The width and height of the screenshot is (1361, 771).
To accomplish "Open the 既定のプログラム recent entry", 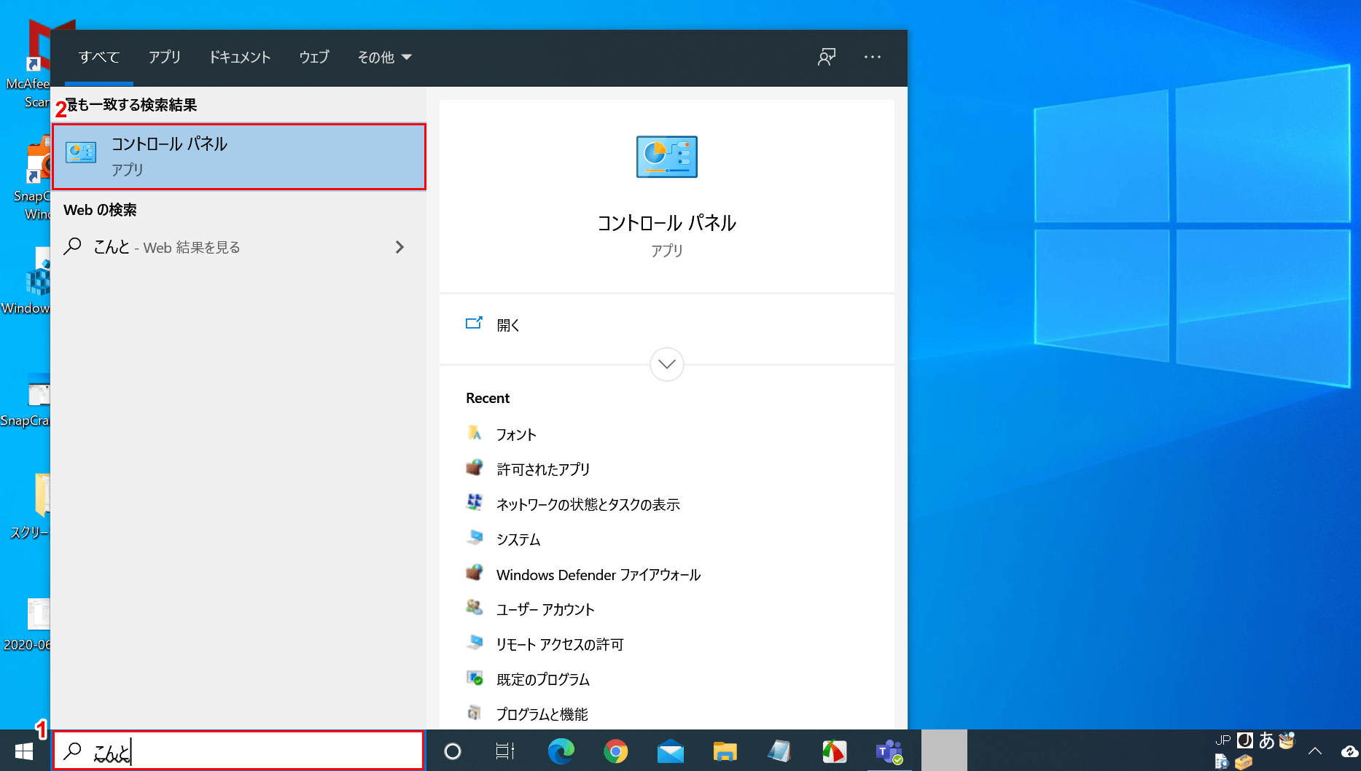I will (543, 679).
